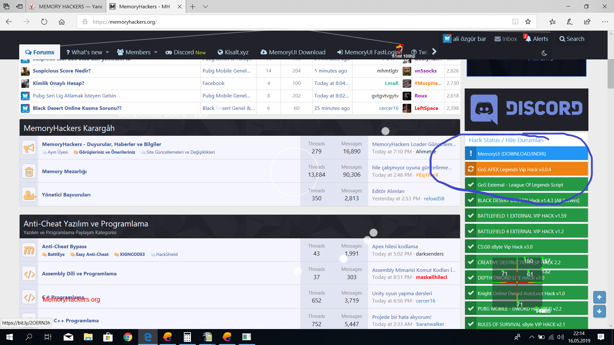Open BATTLEFIELD 1 EXTERNAL VIP HACK v1.59

coord(526,216)
